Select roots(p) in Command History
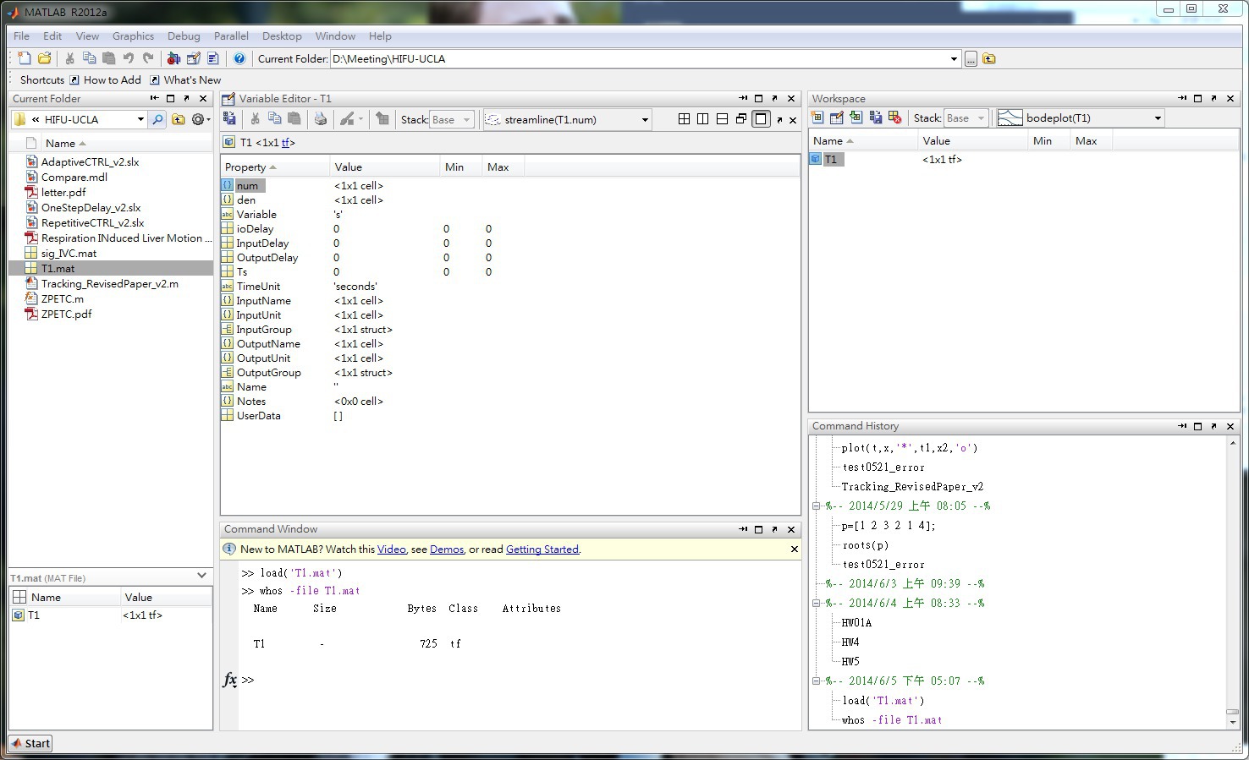The width and height of the screenshot is (1249, 760). pyautogui.click(x=866, y=545)
